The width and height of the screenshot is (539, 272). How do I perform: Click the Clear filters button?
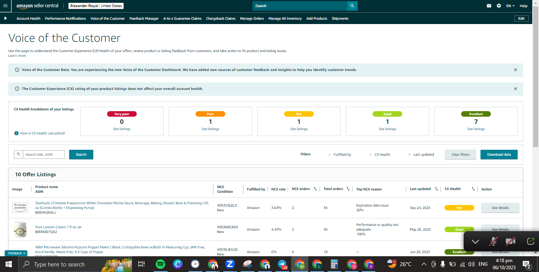tap(460, 155)
